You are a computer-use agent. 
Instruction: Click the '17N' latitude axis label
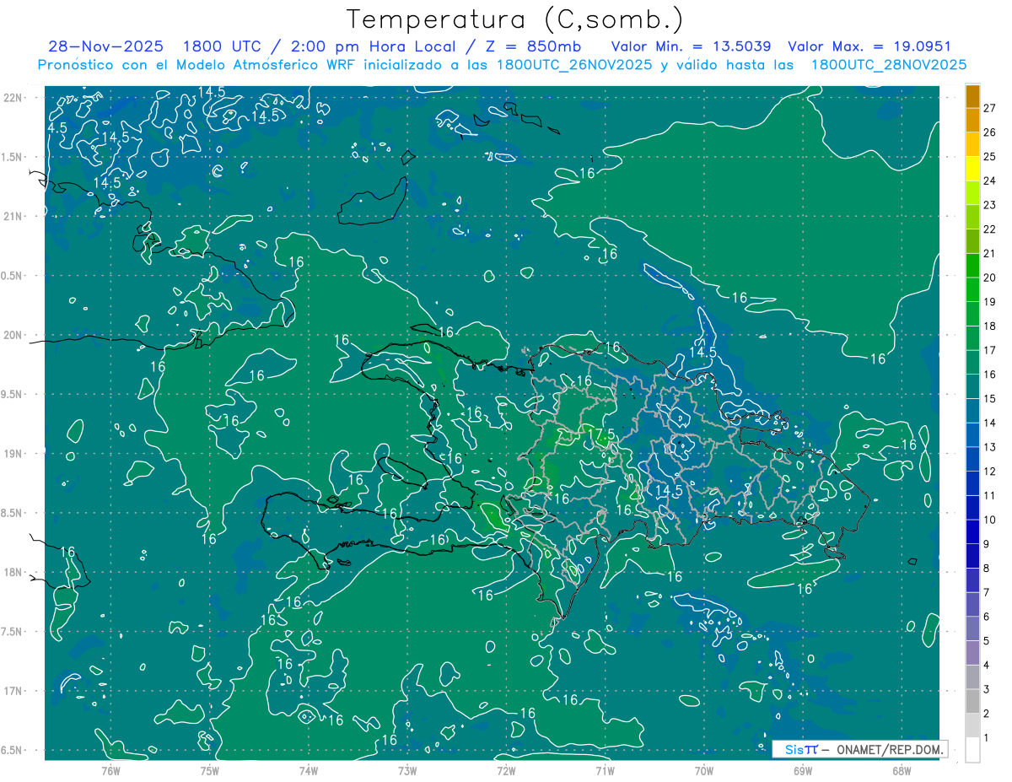pyautogui.click(x=14, y=691)
